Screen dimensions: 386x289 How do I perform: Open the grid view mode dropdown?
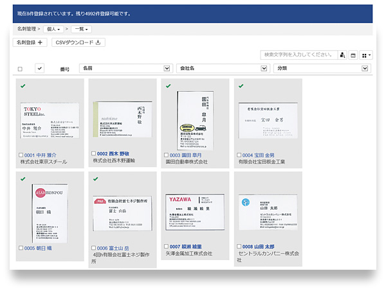pyautogui.click(x=366, y=55)
